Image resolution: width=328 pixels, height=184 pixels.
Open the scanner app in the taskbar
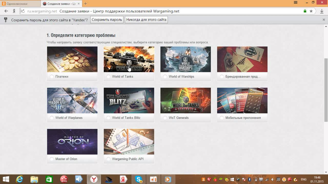point(109,179)
